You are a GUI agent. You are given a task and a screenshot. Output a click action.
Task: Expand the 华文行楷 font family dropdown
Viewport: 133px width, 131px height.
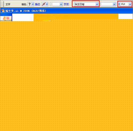click(97, 4)
